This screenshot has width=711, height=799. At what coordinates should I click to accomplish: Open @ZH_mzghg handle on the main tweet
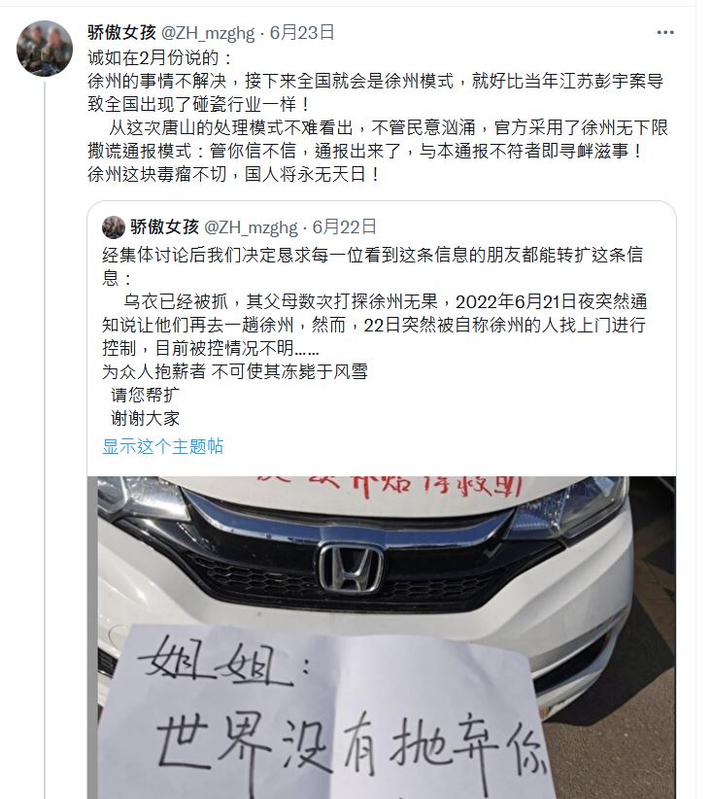208,33
